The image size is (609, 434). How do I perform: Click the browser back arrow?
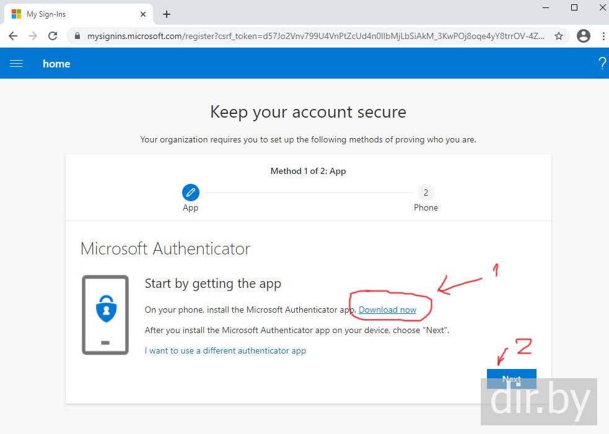click(12, 36)
